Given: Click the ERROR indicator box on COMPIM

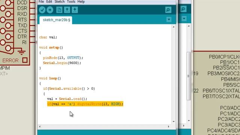Looking at the screenshot, I should (25, 60).
